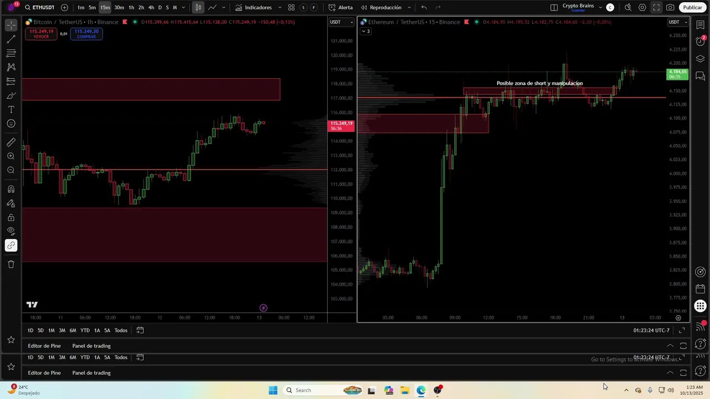Expand the Crypto Brains layout dropdown
Viewport: 710px width, 399px height.
601,7
